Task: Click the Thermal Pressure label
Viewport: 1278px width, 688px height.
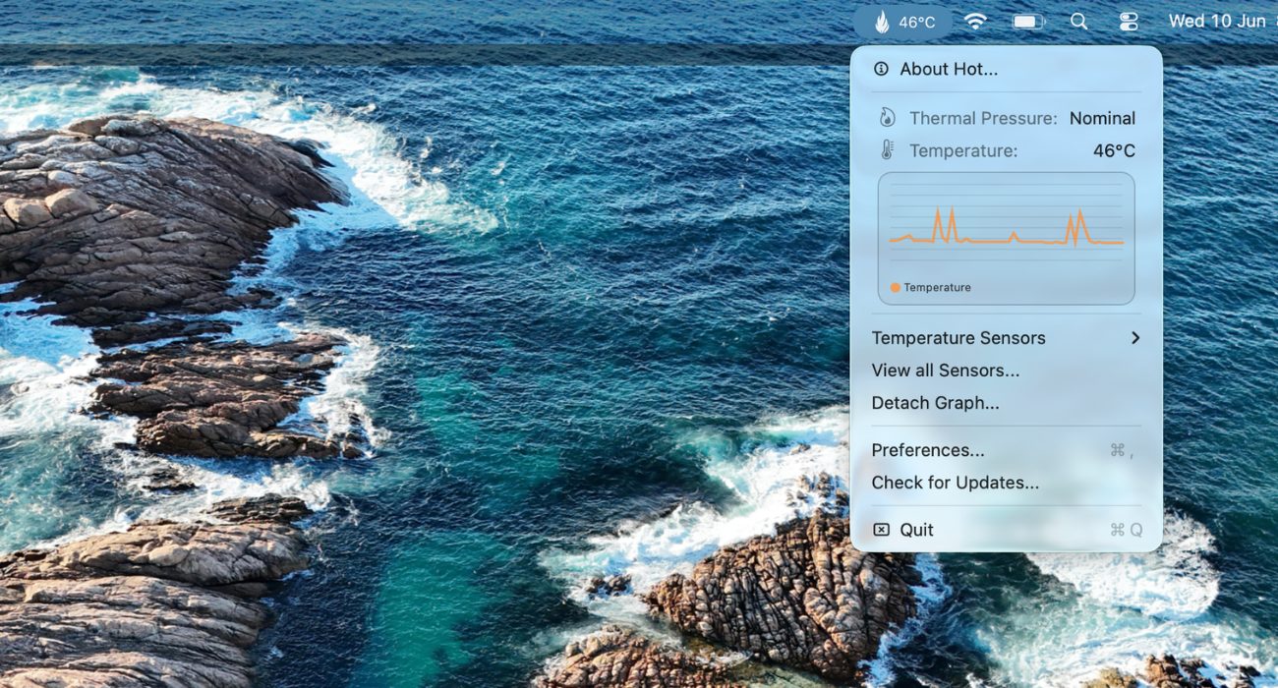Action: [x=983, y=118]
